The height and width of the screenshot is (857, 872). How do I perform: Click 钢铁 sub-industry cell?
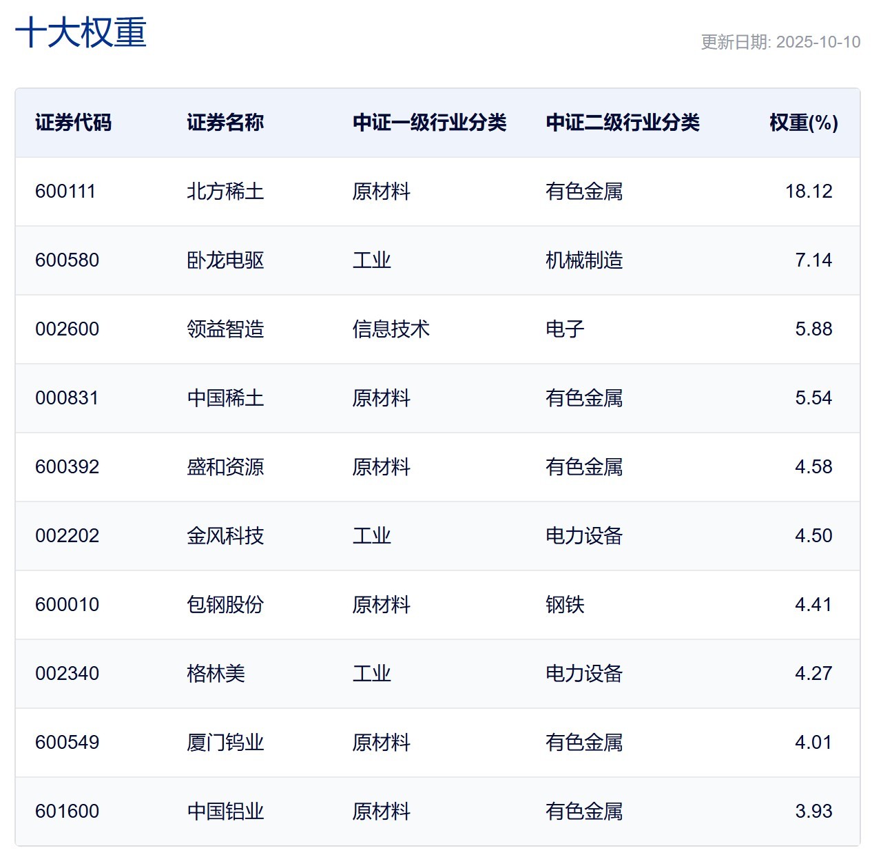click(x=565, y=605)
